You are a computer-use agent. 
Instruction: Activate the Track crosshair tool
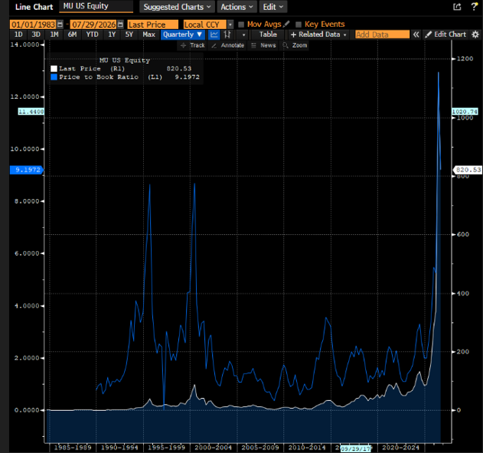point(193,45)
